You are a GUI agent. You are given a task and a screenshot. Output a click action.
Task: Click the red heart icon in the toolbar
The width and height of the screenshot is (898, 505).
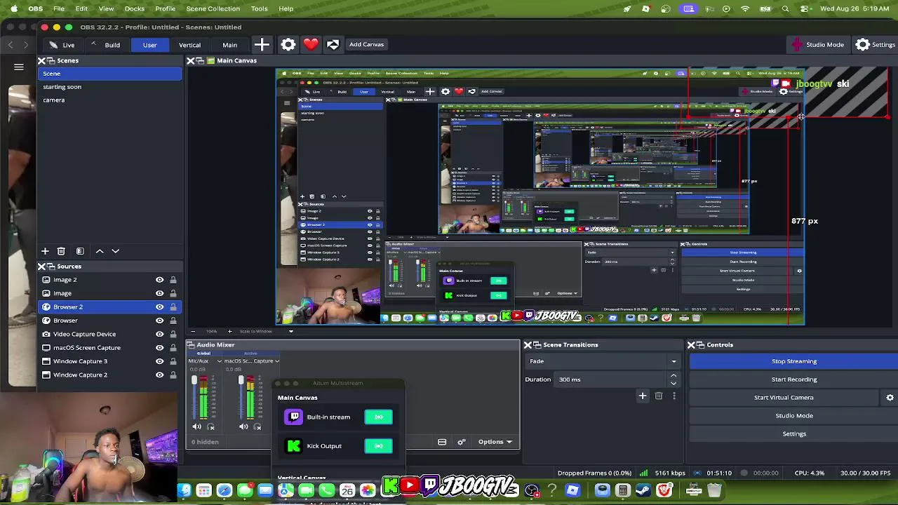click(311, 44)
